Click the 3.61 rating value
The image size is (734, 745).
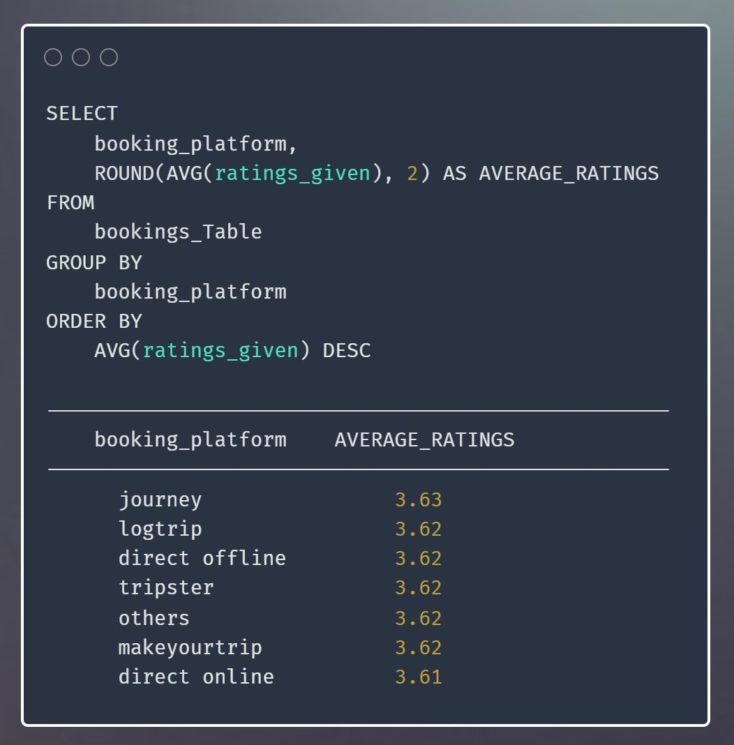point(418,677)
